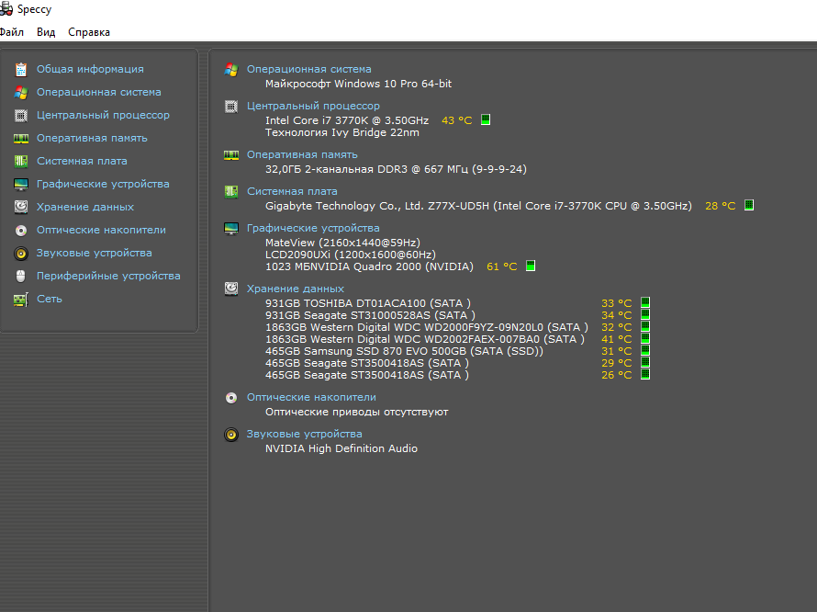The image size is (817, 612).
Task: Click the Samsung SSD 870 EVO 500GB row
Action: [x=404, y=351]
